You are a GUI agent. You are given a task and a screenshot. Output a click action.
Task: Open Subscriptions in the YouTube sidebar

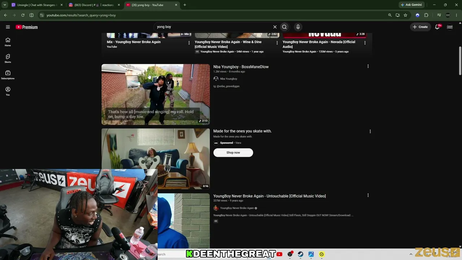click(x=8, y=75)
